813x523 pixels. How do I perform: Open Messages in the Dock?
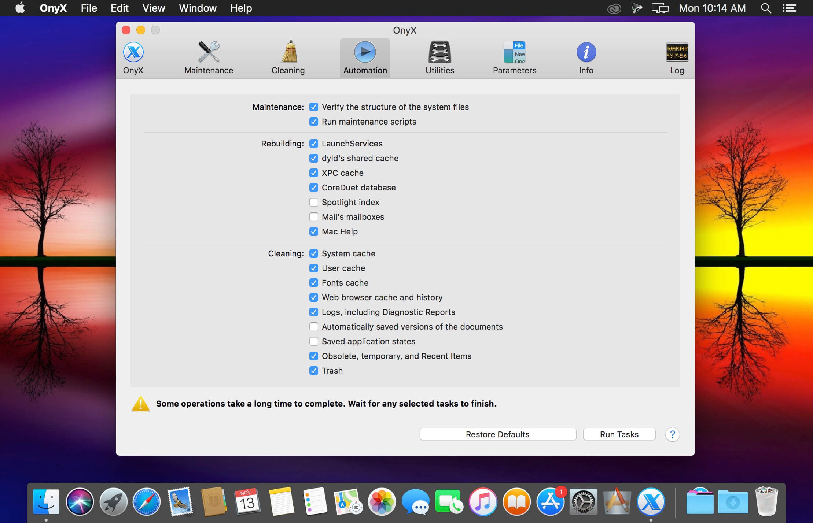click(x=415, y=501)
